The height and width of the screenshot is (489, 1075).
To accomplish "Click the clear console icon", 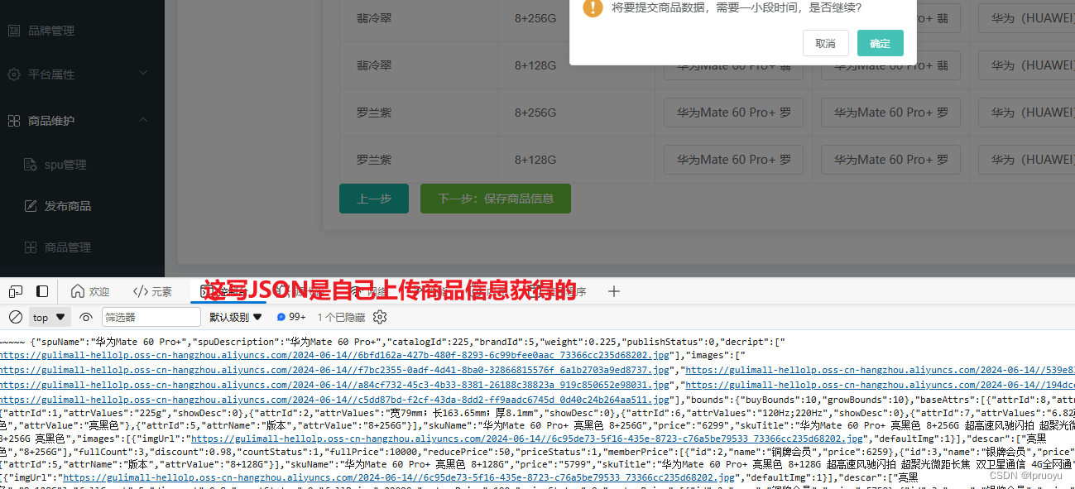I will [x=16, y=317].
